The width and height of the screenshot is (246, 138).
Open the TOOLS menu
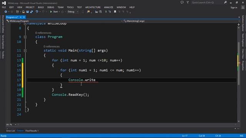click(70, 7)
